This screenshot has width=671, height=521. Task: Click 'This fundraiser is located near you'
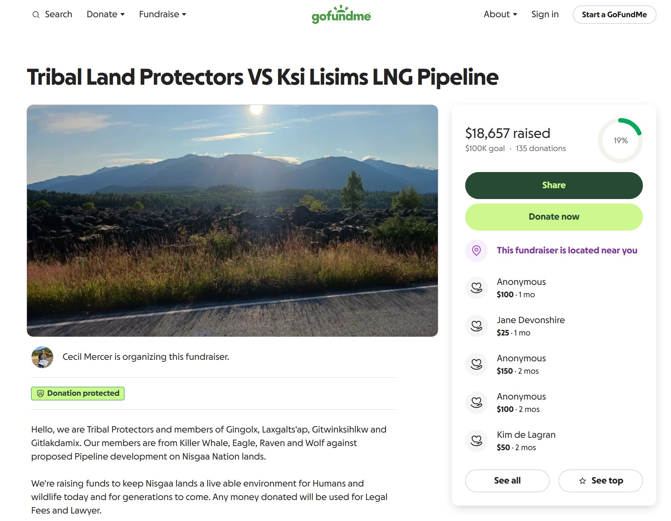[x=567, y=250]
